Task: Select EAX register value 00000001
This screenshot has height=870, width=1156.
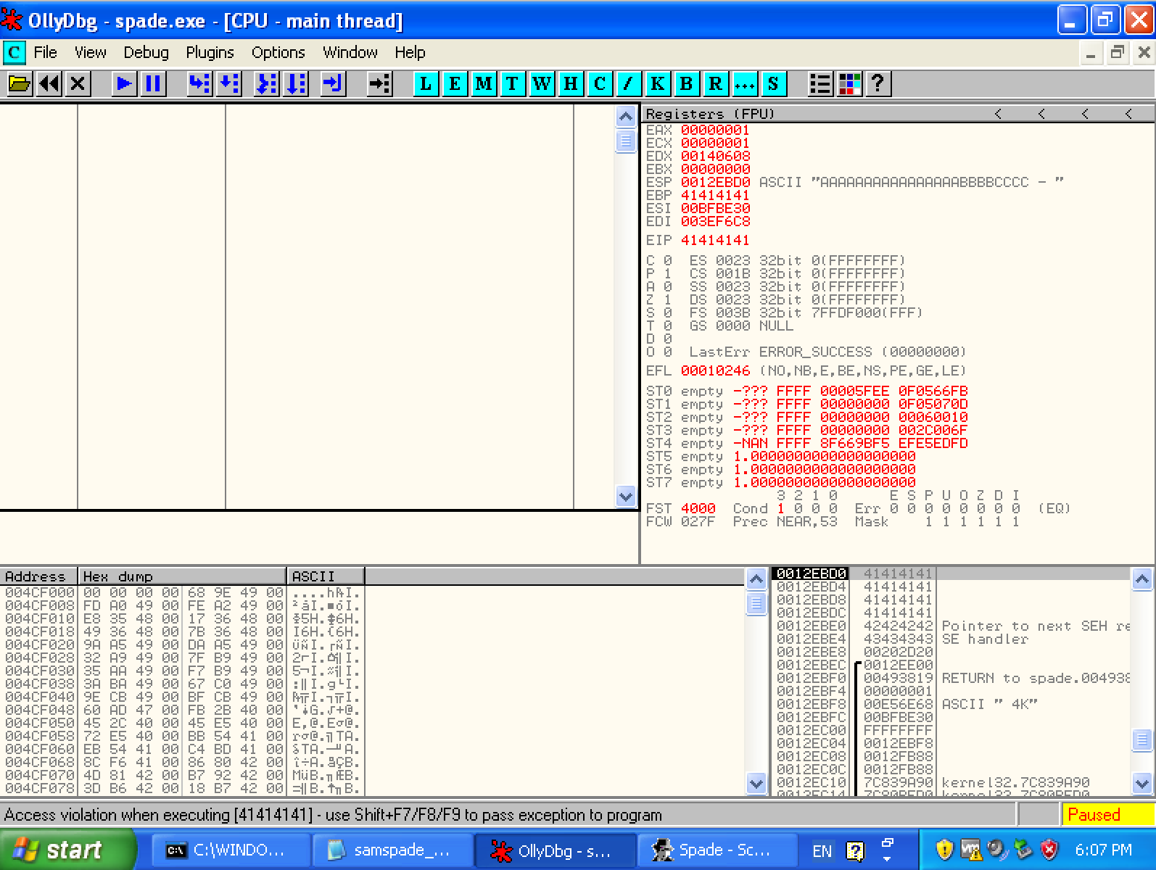Action: [x=715, y=130]
